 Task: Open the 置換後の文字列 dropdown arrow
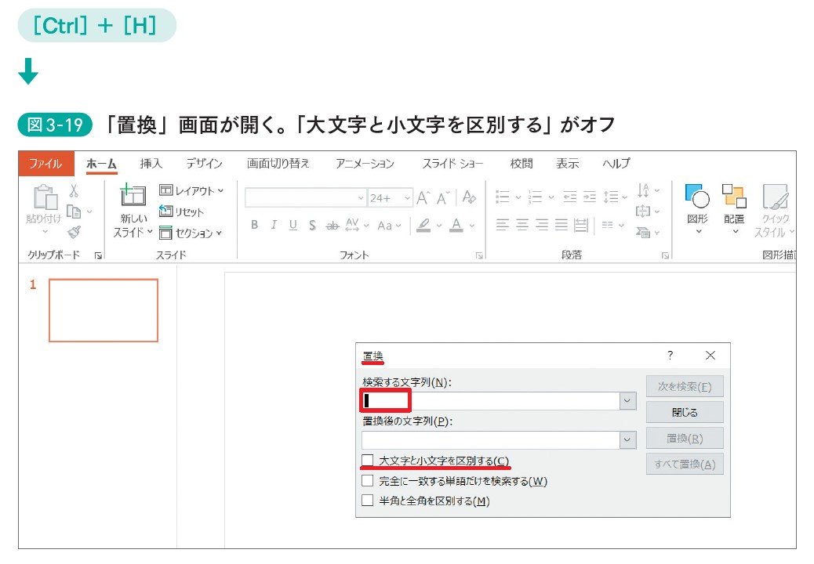click(x=627, y=440)
